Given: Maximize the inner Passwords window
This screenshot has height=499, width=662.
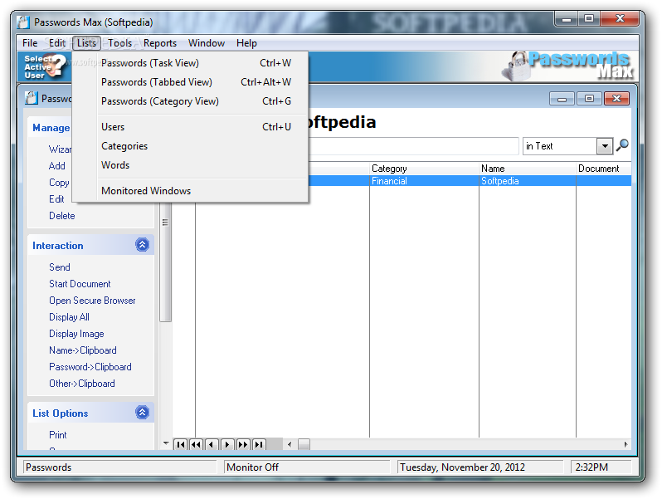Looking at the screenshot, I should click(x=589, y=99).
